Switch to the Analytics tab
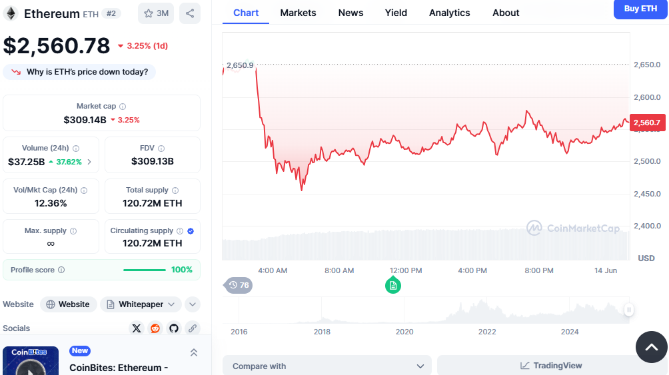 point(449,13)
